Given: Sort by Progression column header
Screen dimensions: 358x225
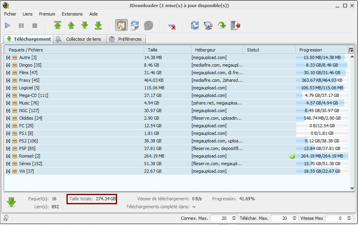Looking at the screenshot, I should coord(322,50).
